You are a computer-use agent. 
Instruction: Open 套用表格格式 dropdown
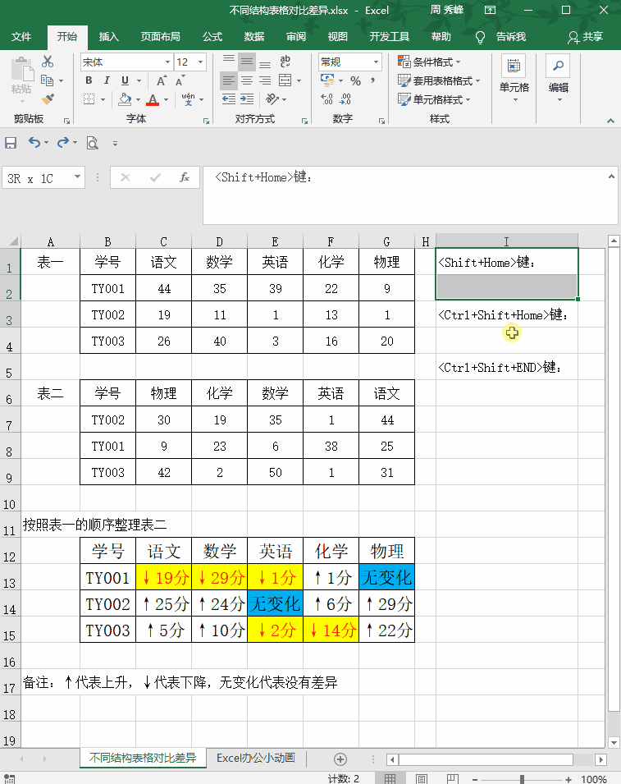tap(439, 80)
